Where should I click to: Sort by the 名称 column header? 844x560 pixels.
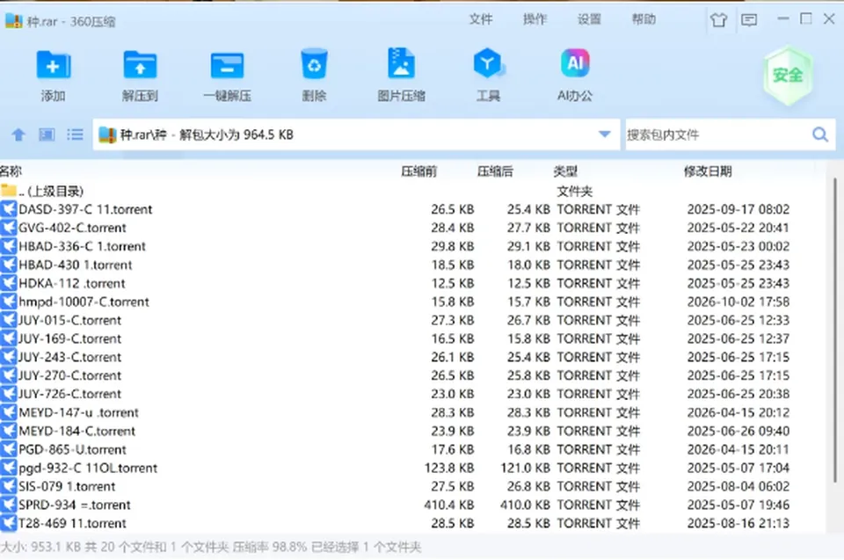(x=11, y=171)
